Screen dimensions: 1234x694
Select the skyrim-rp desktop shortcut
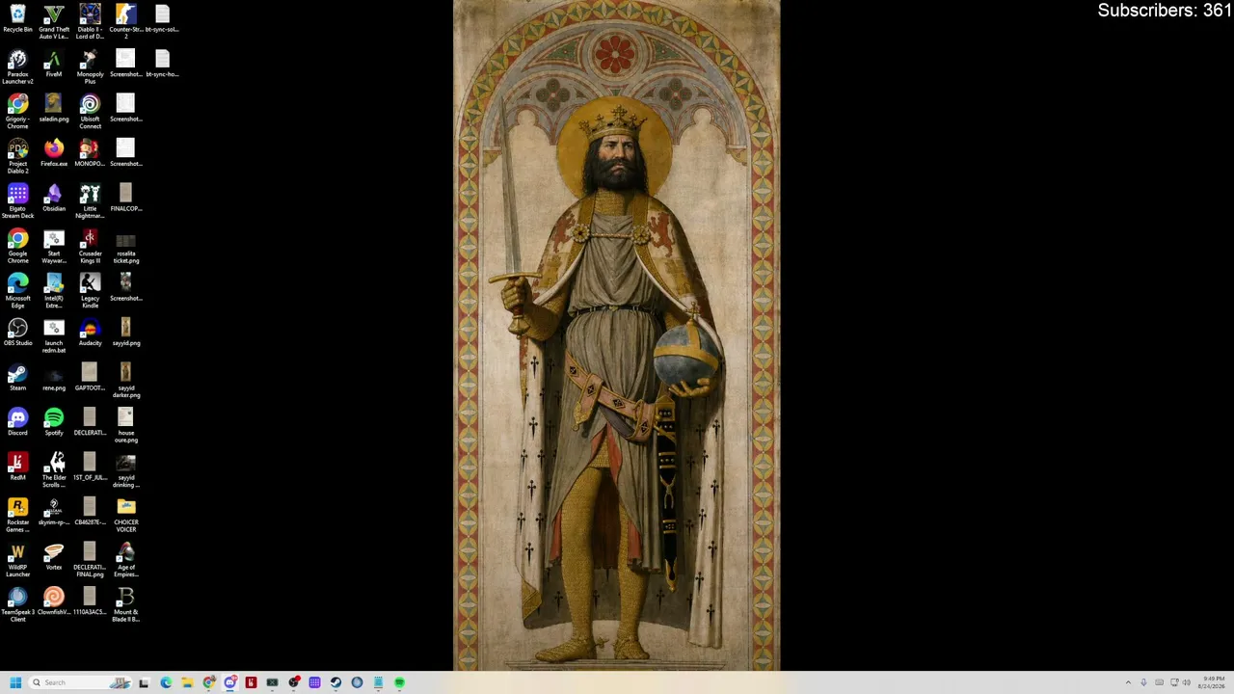(x=54, y=511)
